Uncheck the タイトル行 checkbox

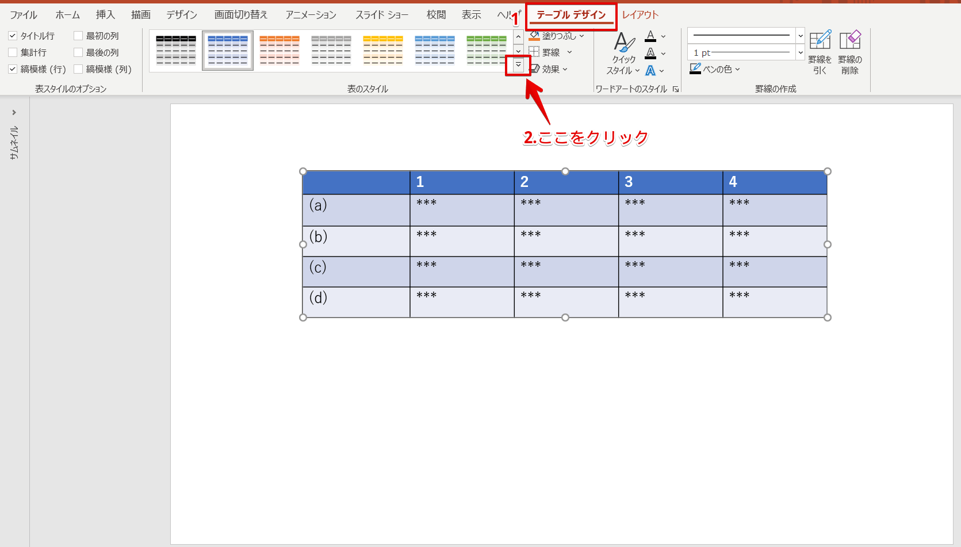pyautogui.click(x=13, y=36)
